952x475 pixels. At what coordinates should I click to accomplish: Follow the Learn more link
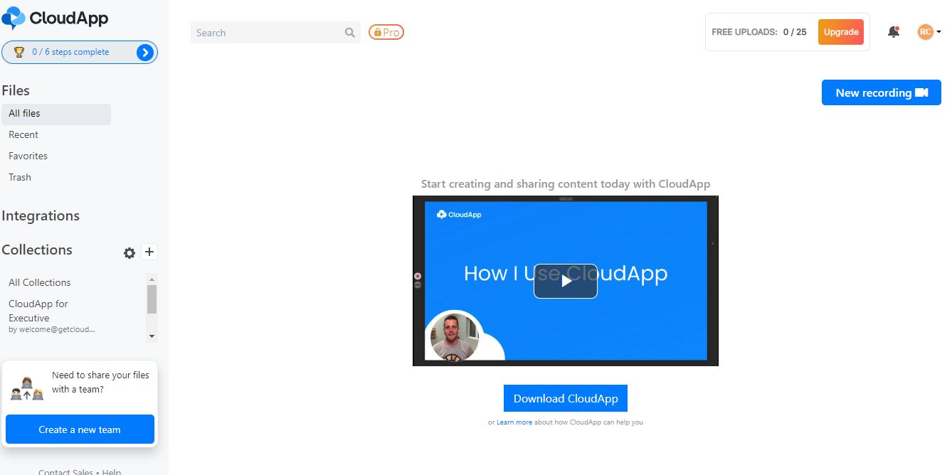click(514, 422)
